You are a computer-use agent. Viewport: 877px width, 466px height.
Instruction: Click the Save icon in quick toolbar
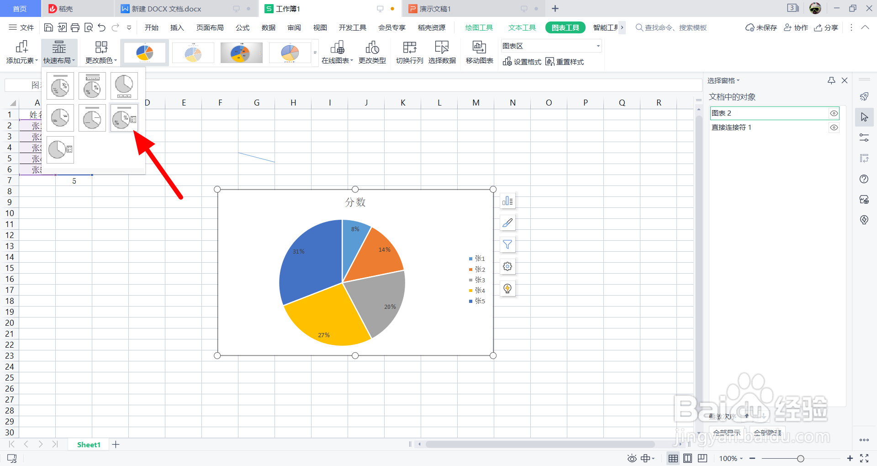[x=48, y=27]
